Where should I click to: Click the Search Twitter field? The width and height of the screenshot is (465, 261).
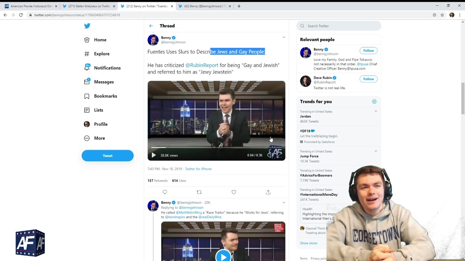click(339, 26)
